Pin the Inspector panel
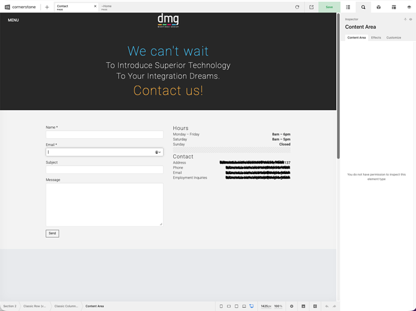Image resolution: width=416 pixels, height=311 pixels. (x=405, y=19)
